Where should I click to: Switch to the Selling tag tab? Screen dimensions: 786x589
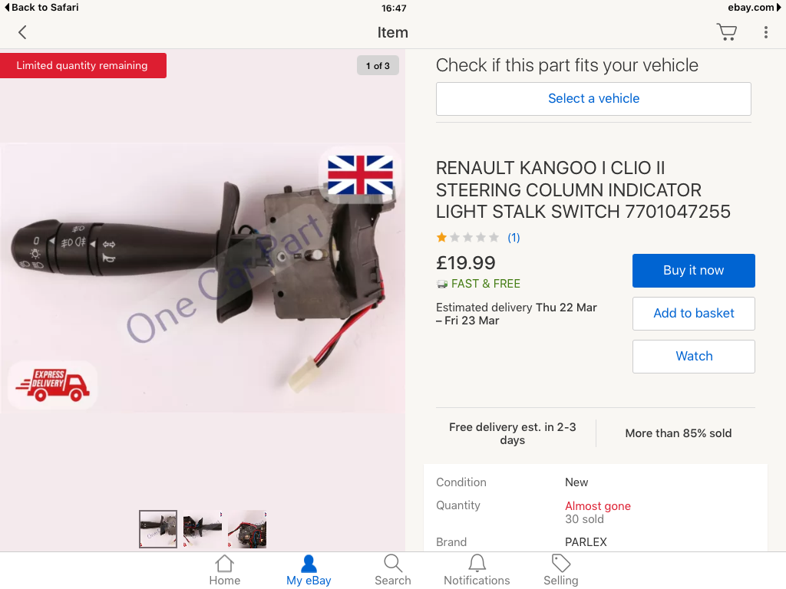tap(561, 571)
